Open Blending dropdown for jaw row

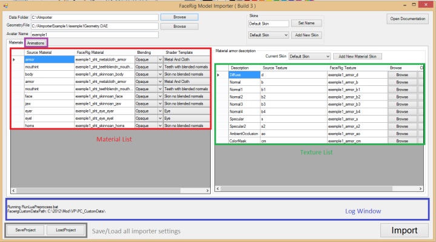[x=160, y=103]
